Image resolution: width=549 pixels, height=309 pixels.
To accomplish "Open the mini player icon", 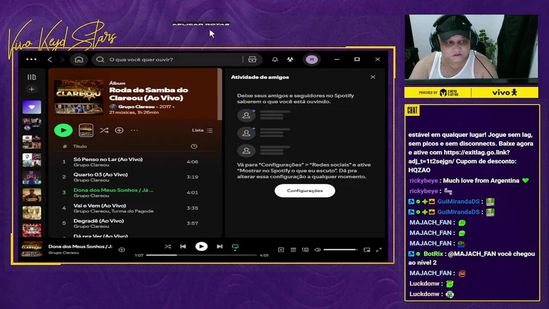I will tap(367, 250).
